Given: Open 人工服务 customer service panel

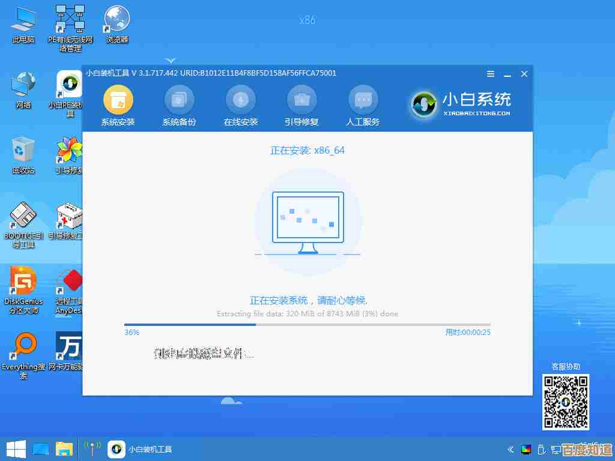Looking at the screenshot, I should [363, 105].
